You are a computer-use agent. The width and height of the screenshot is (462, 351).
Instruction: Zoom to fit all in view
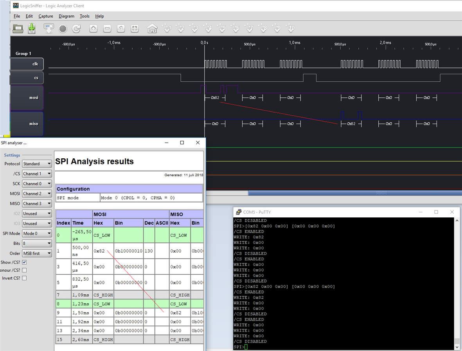[x=135, y=29]
